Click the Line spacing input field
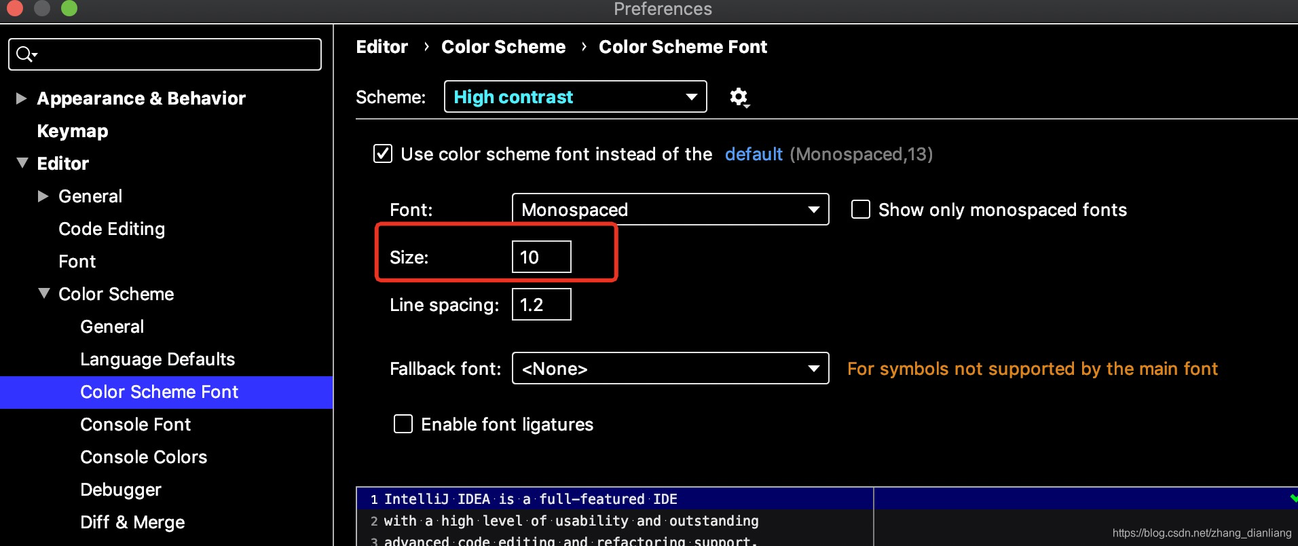 (541, 304)
